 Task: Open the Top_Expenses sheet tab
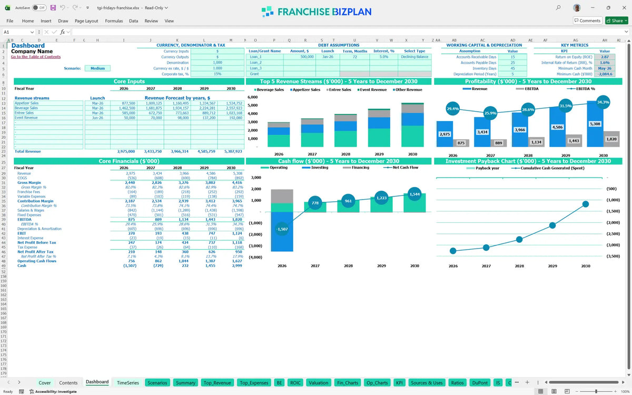tap(254, 383)
